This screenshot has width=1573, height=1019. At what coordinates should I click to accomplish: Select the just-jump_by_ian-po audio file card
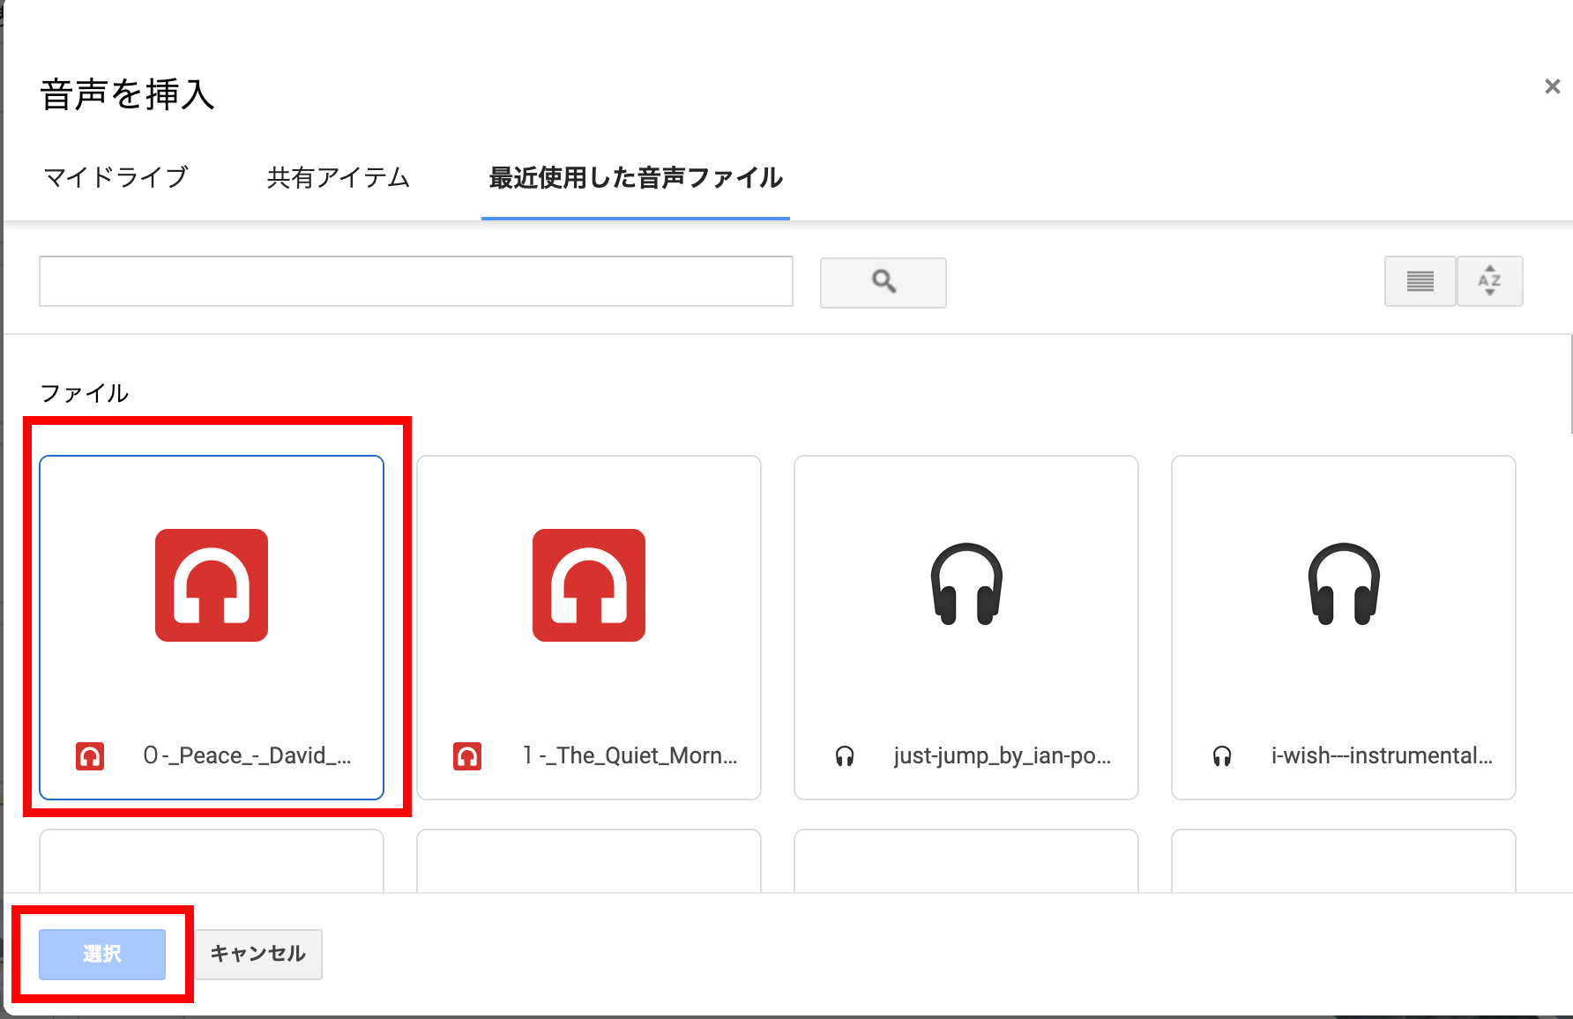coord(966,628)
